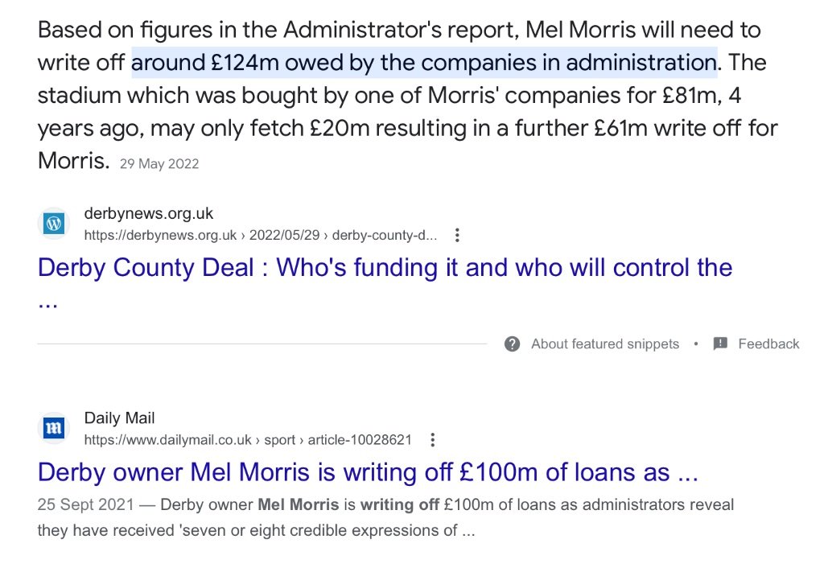Click the derbynews.org.uk WordPress favicon

(x=55, y=224)
